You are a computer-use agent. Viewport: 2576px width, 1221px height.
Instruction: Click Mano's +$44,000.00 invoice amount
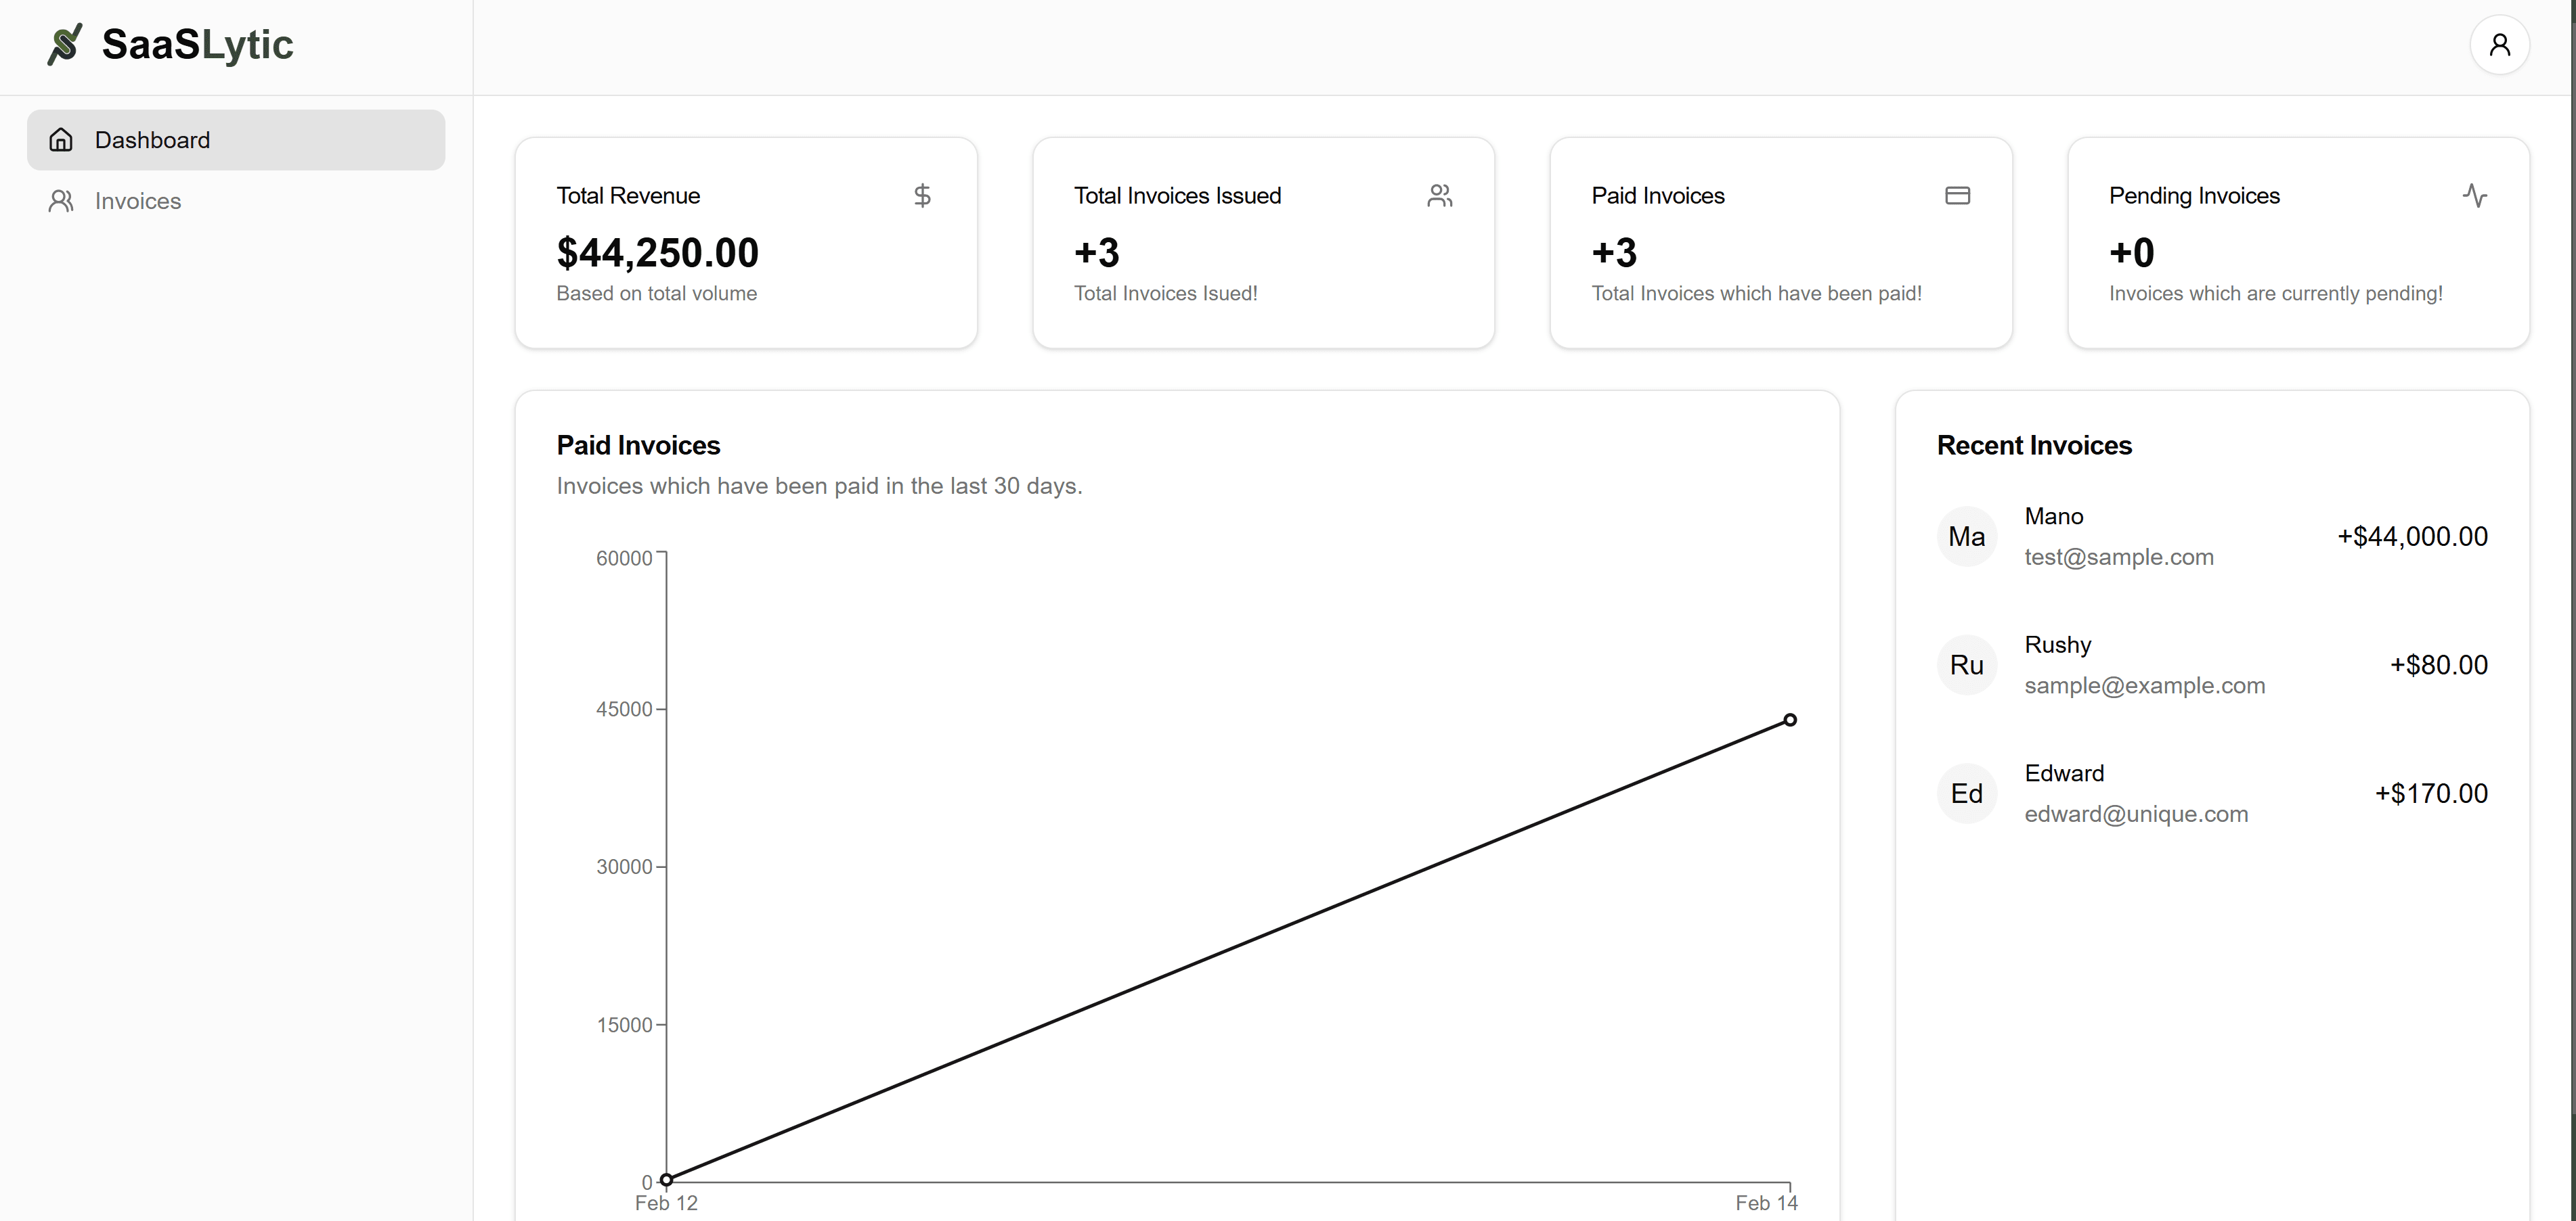(x=2412, y=536)
